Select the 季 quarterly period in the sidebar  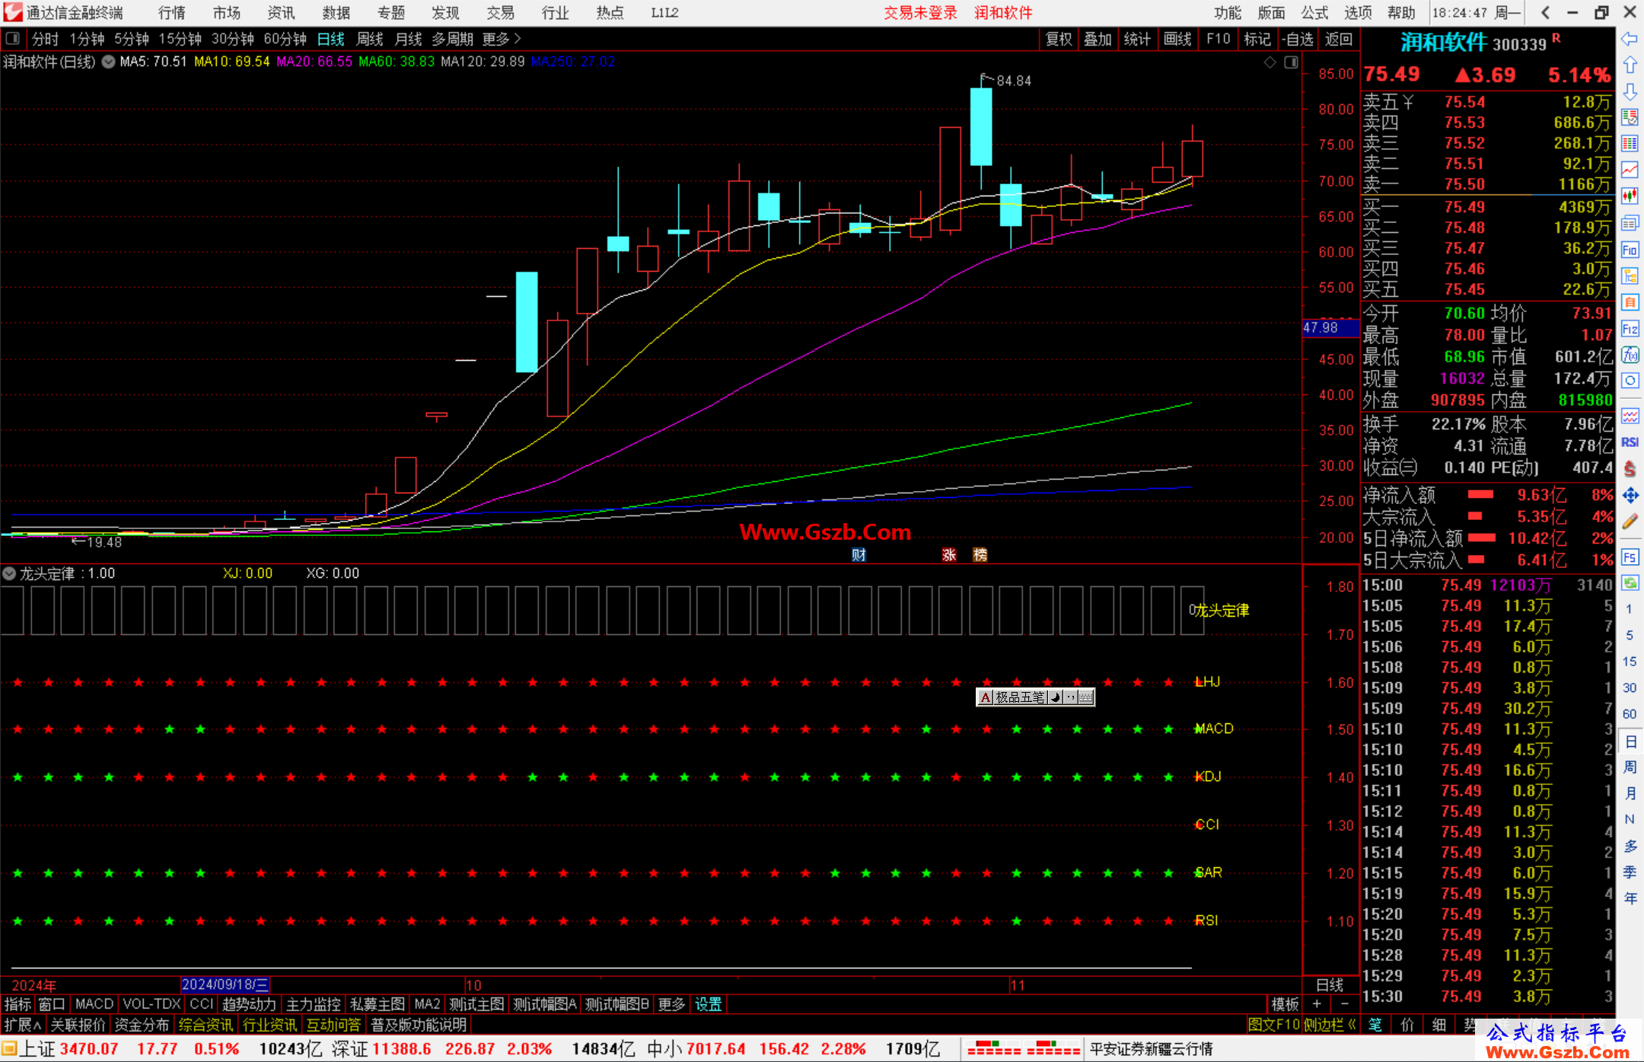point(1630,872)
